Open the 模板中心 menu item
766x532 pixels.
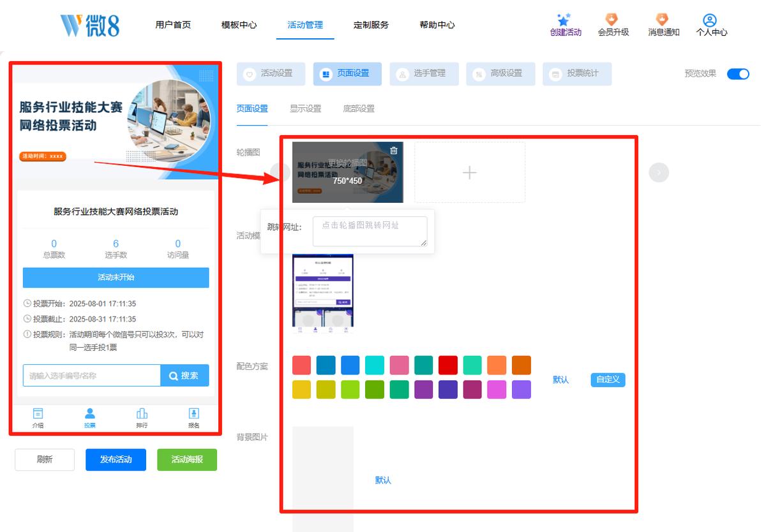coord(239,25)
